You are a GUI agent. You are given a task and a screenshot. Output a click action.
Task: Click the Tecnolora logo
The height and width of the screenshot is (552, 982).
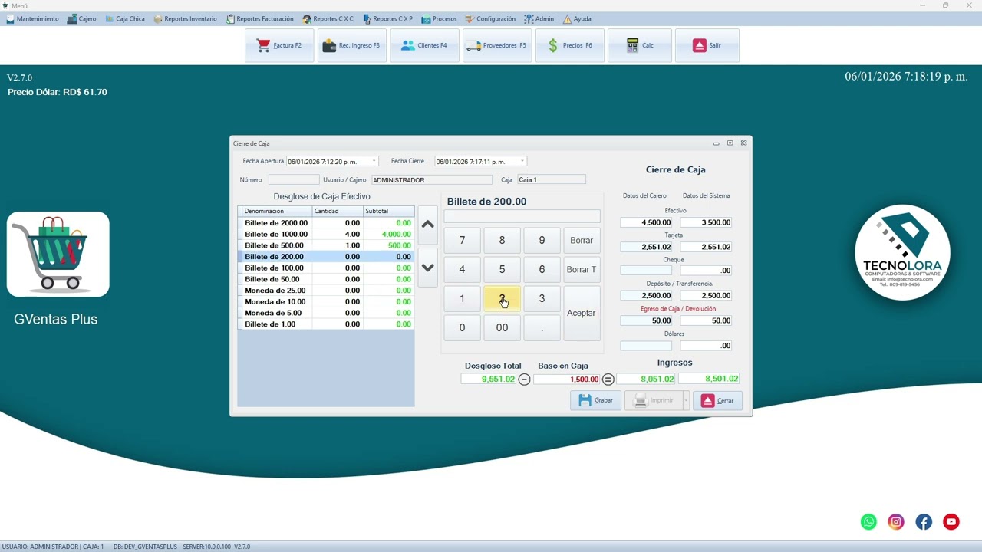pos(903,252)
